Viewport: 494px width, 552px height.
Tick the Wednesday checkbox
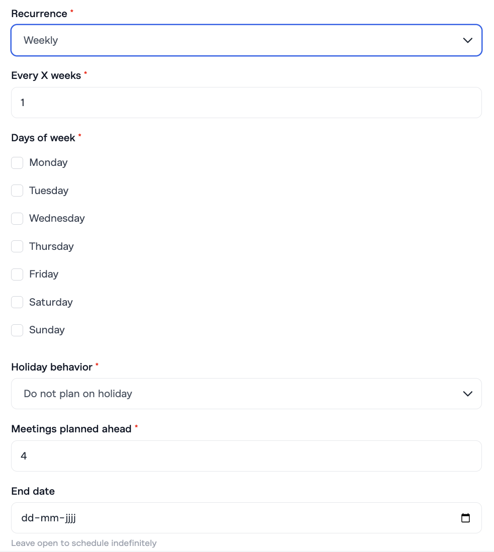click(x=17, y=219)
